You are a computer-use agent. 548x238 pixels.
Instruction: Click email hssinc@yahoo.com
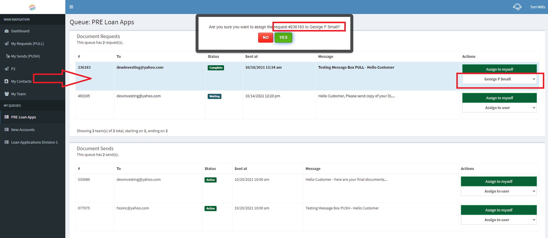[x=133, y=208]
